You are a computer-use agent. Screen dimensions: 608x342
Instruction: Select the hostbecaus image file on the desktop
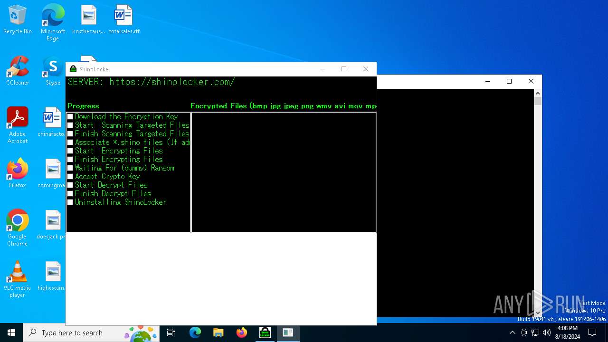tap(88, 20)
